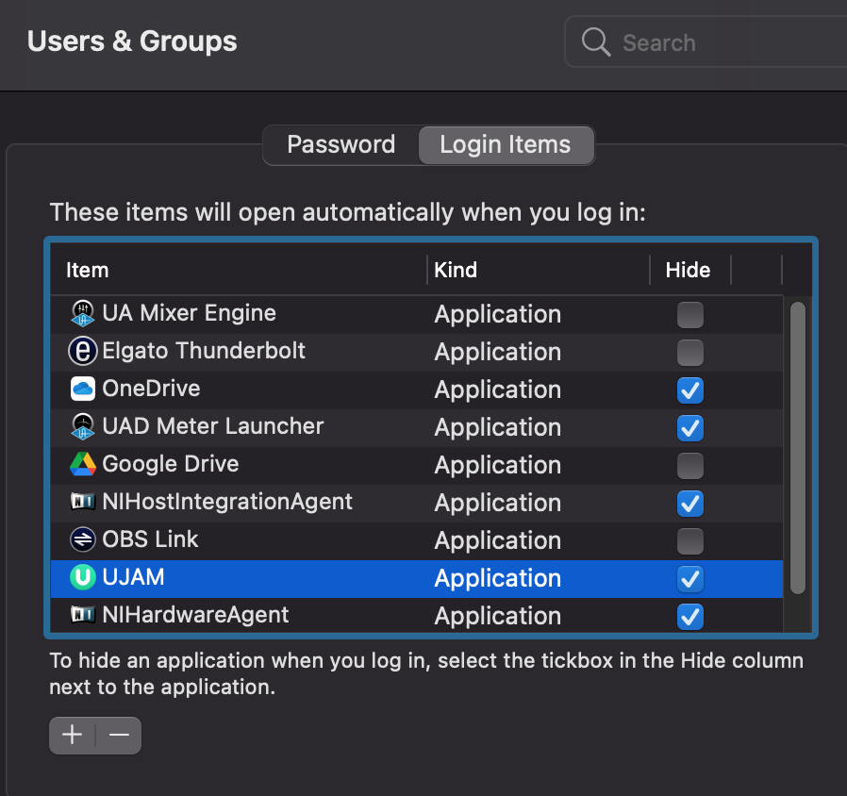Viewport: 847px width, 796px height.
Task: Select the Login Items tab
Action: pyautogui.click(x=506, y=144)
